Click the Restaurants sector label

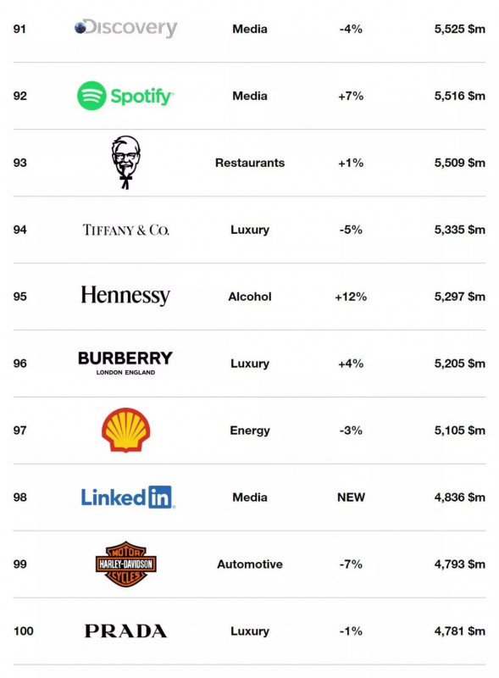pyautogui.click(x=250, y=163)
